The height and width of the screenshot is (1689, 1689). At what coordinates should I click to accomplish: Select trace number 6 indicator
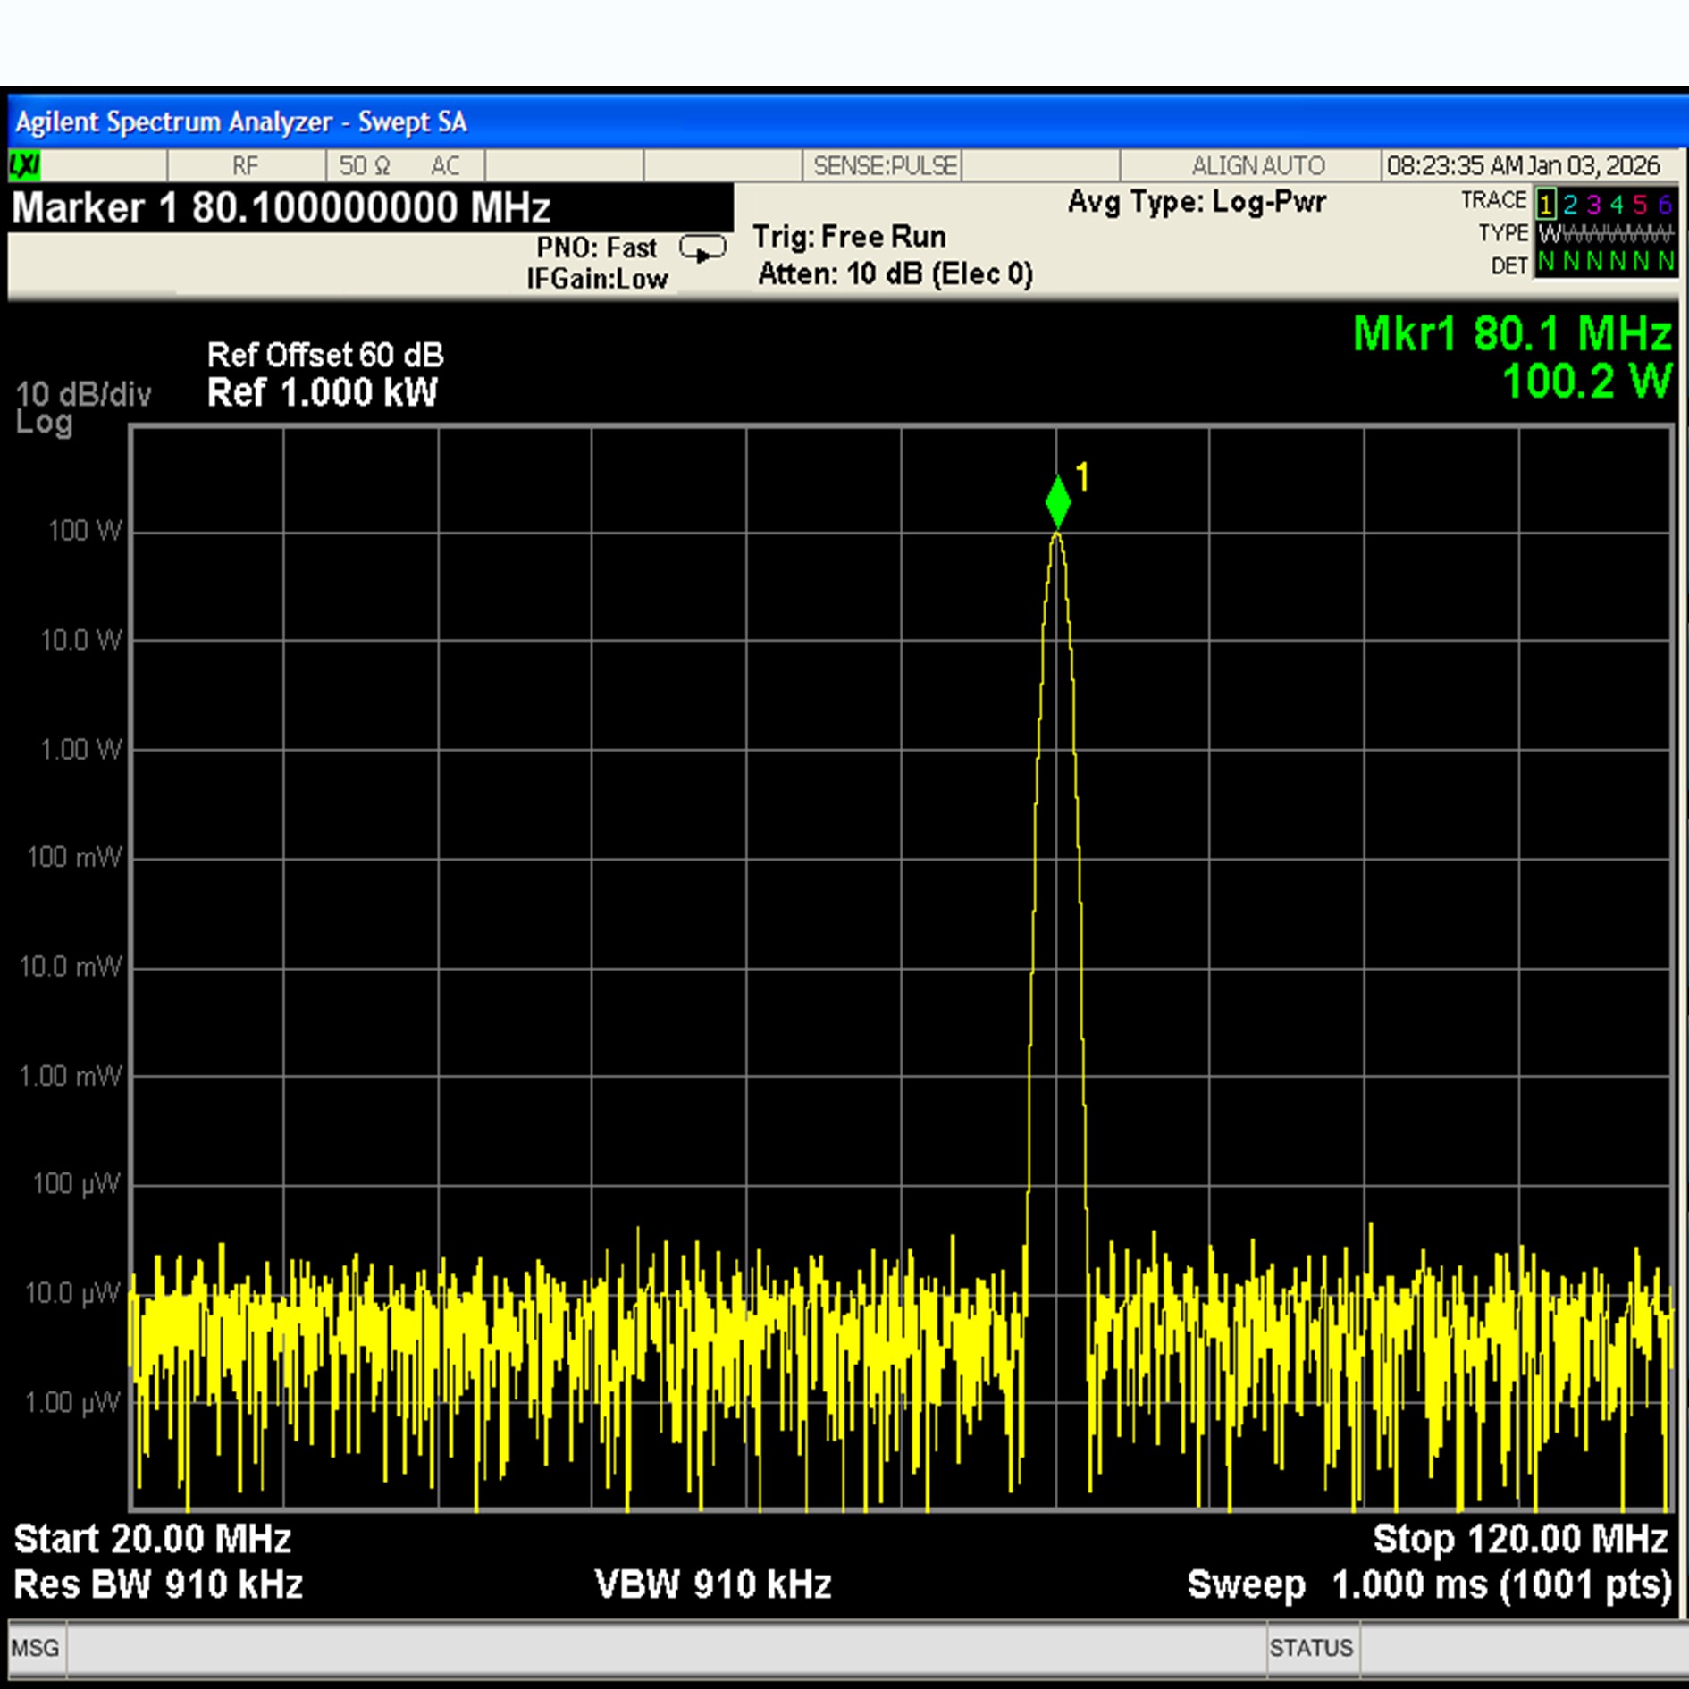point(1664,206)
